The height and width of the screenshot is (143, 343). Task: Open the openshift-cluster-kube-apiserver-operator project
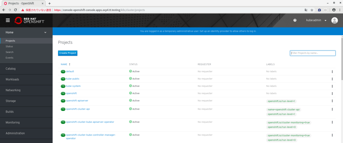(90, 122)
